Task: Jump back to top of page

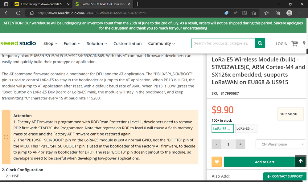Action: pyautogui.click(x=301, y=161)
